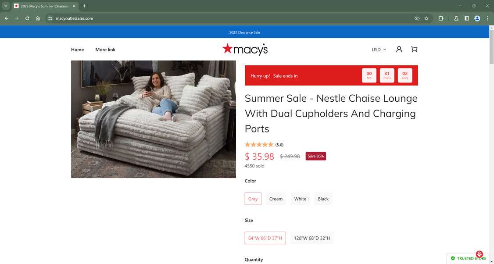Bookmark this page with the star icon
The height and width of the screenshot is (264, 494).
tap(426, 18)
